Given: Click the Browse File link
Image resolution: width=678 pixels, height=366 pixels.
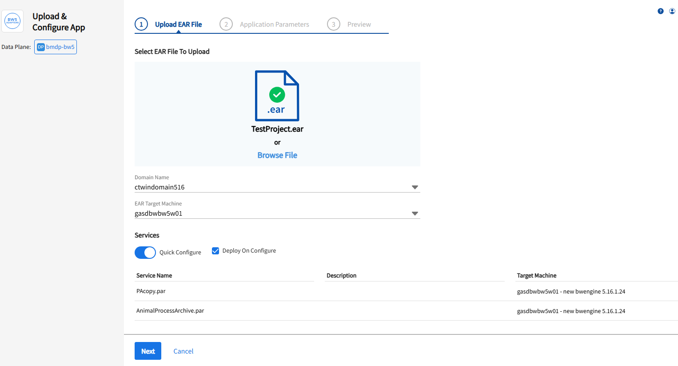Looking at the screenshot, I should coord(277,155).
